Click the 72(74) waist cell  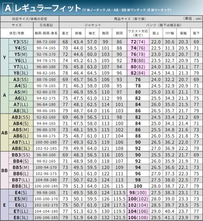point(138,42)
